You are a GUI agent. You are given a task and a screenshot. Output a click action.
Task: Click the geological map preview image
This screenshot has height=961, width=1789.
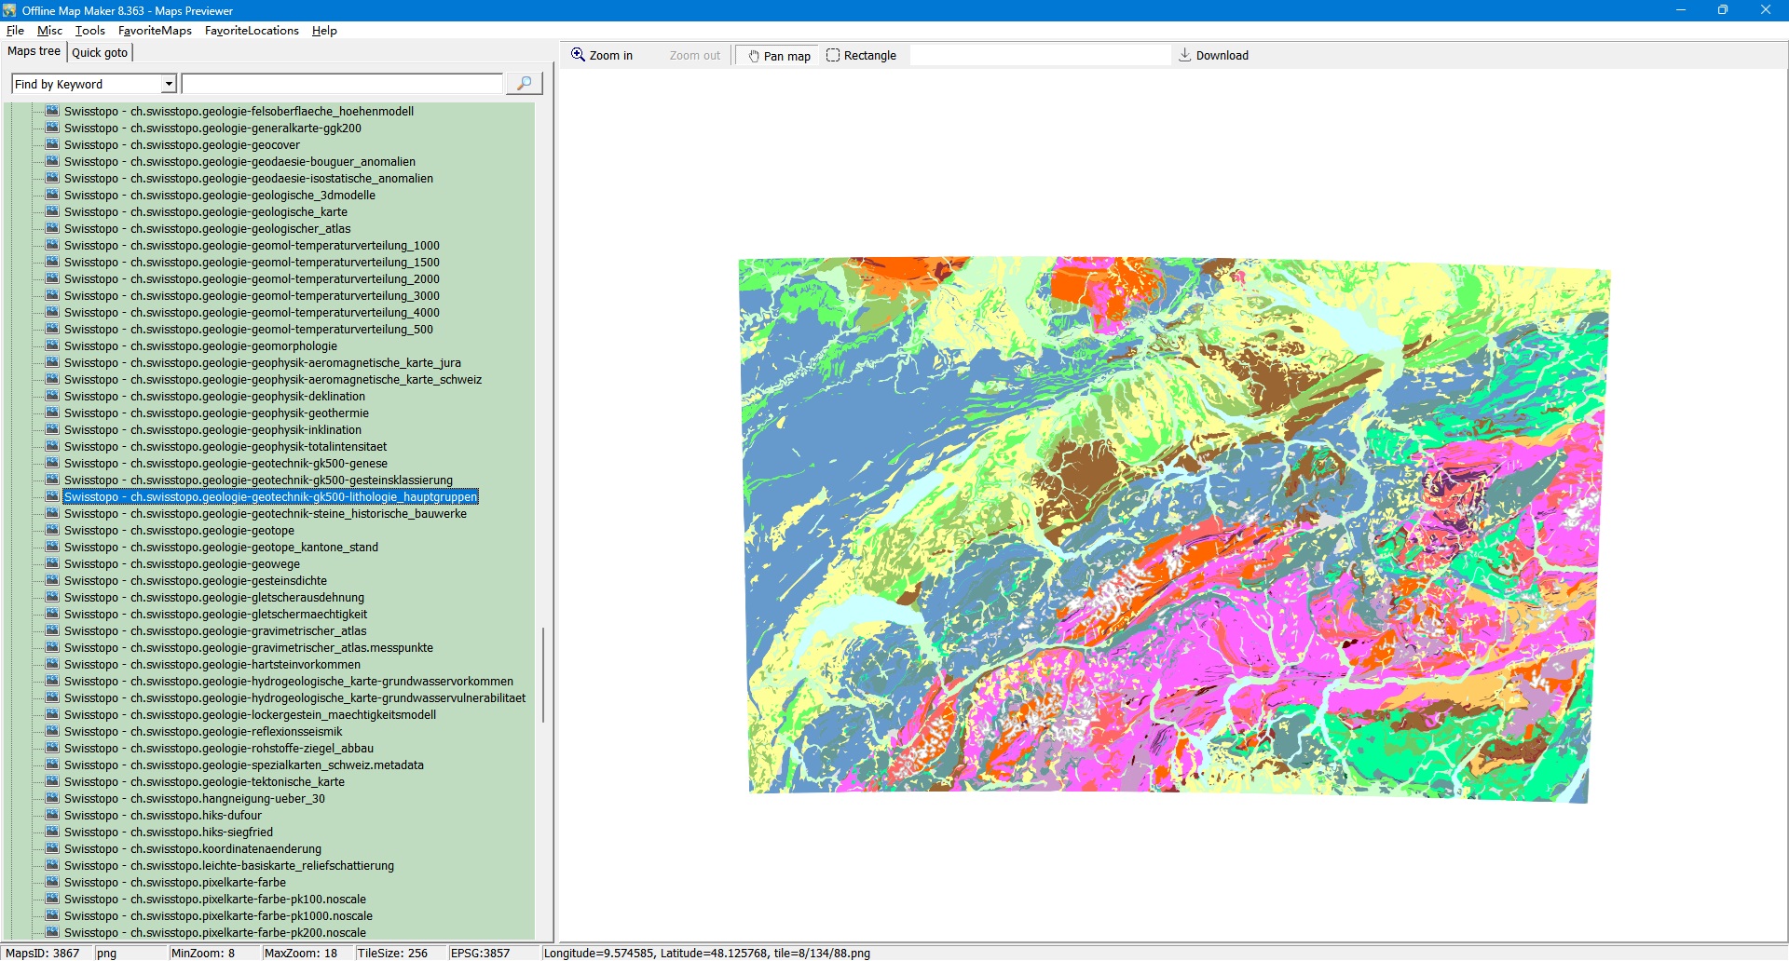click(x=1174, y=529)
